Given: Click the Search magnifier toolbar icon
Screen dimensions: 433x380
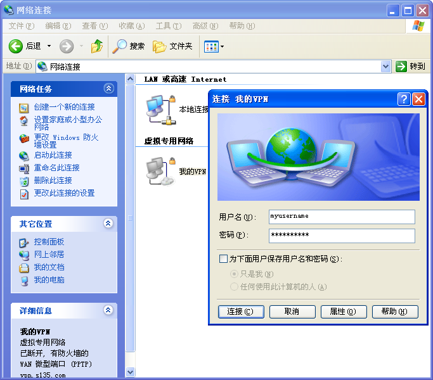Looking at the screenshot, I should (119, 46).
